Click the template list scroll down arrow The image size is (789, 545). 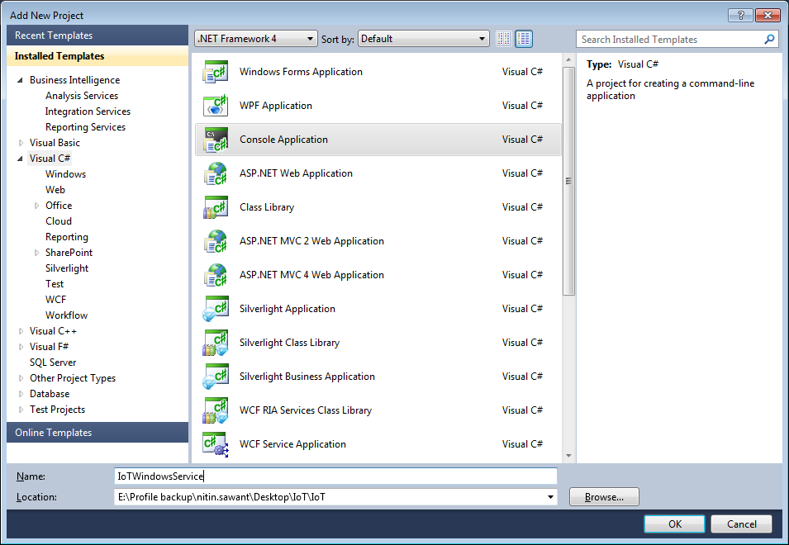coord(568,456)
